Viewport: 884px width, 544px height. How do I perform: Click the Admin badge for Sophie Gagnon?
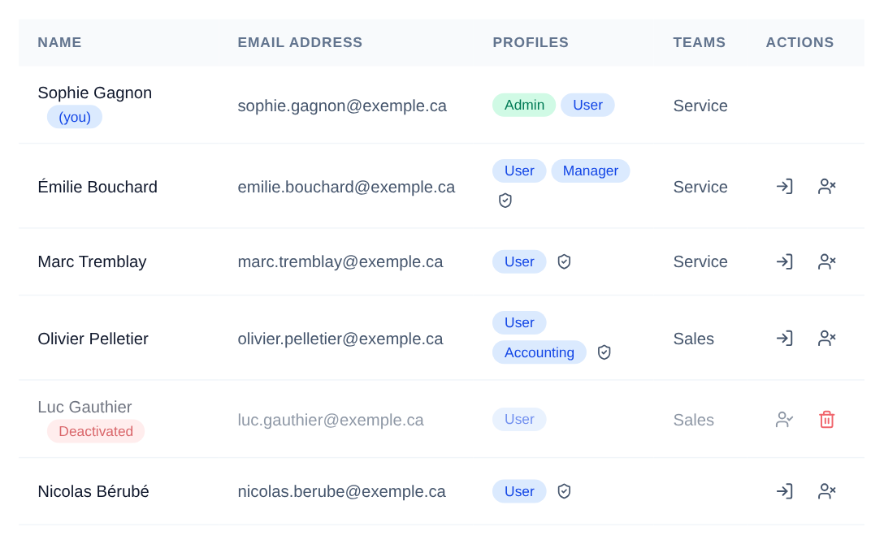coord(524,106)
